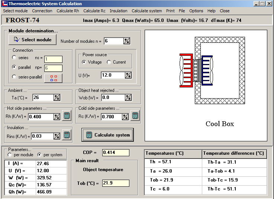The image size is (274, 199).
Task: Select the series-parallel connection option
Action: pos(14,77)
